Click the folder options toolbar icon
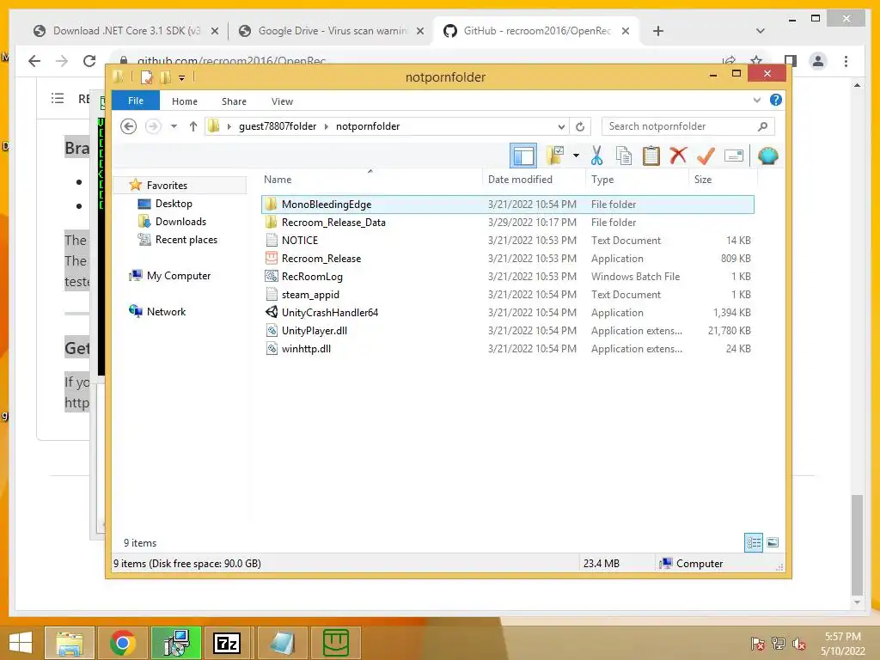 pyautogui.click(x=555, y=156)
